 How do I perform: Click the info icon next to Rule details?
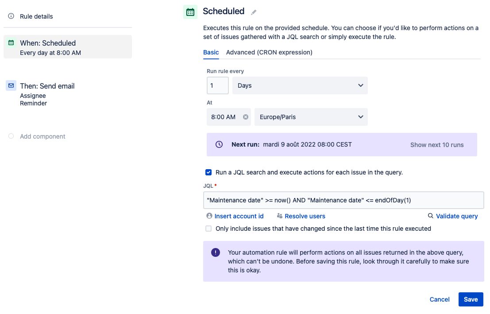tap(10, 16)
